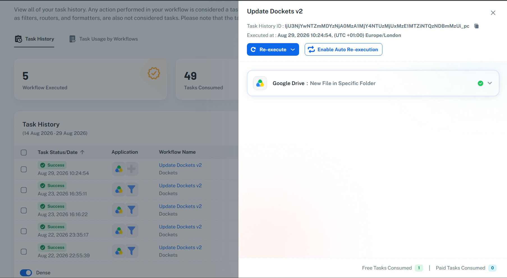Click filter icon in Aug 22 22:55:39 row
Screen dimensions: 507x278
132,251
